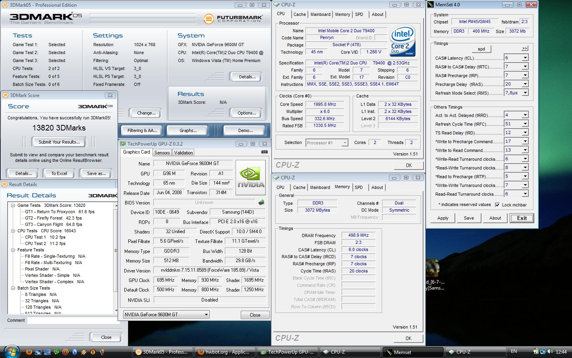
Task: Click the Intel Core 2 Duo logo in CPU-Z
Action: click(x=402, y=41)
